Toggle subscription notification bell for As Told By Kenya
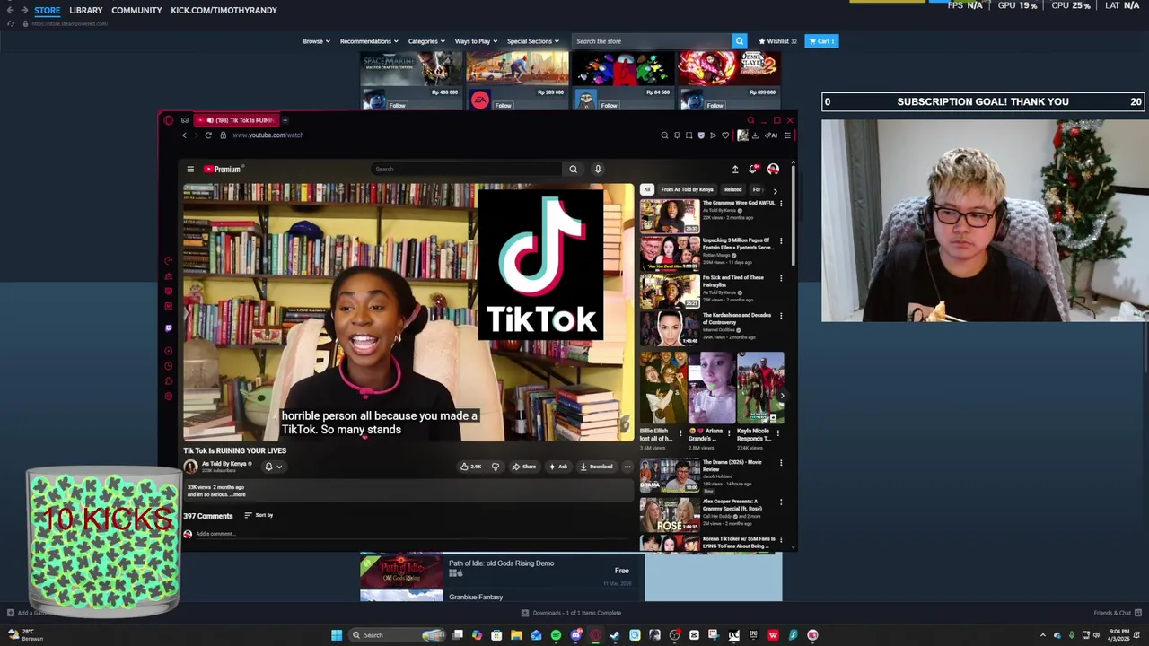This screenshot has height=646, width=1149. [273, 467]
